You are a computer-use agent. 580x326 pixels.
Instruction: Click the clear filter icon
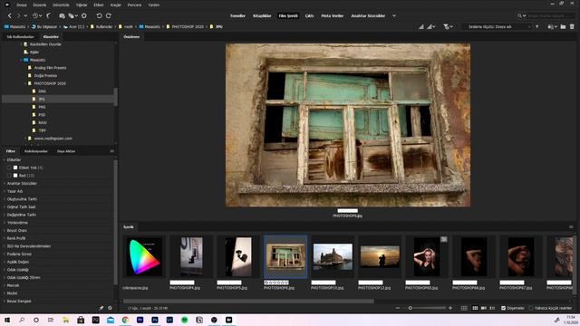pos(110,308)
